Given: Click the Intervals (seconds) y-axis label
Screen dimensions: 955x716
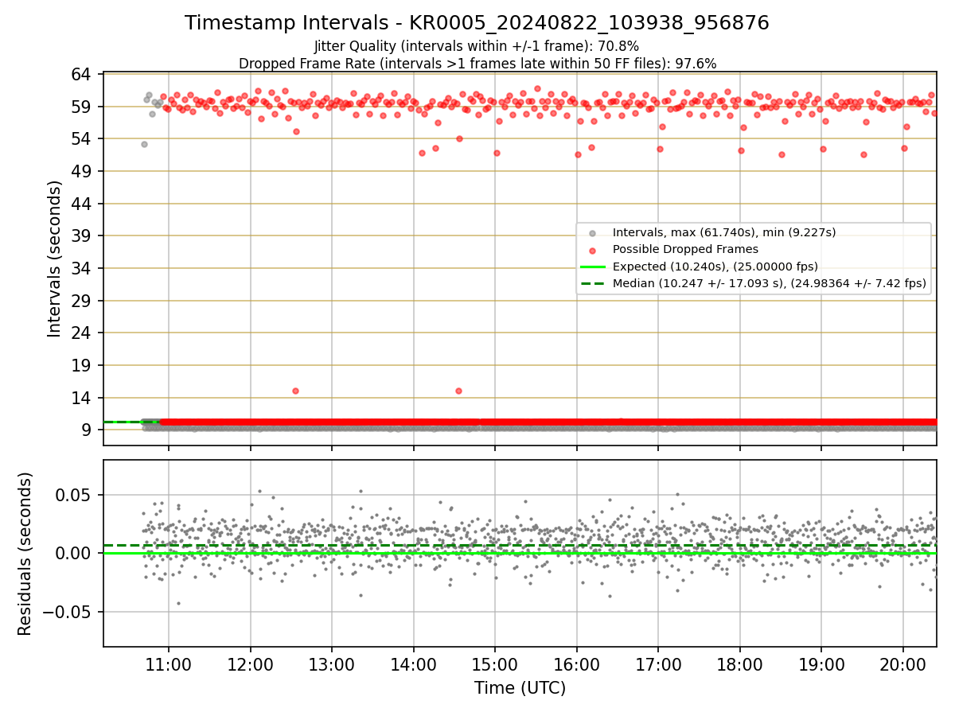Looking at the screenshot, I should point(54,259).
